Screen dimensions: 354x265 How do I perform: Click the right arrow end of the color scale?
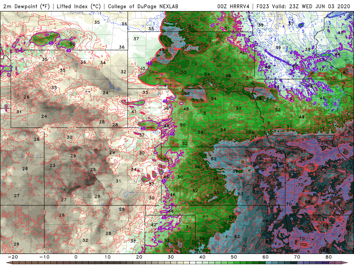pos(346,263)
